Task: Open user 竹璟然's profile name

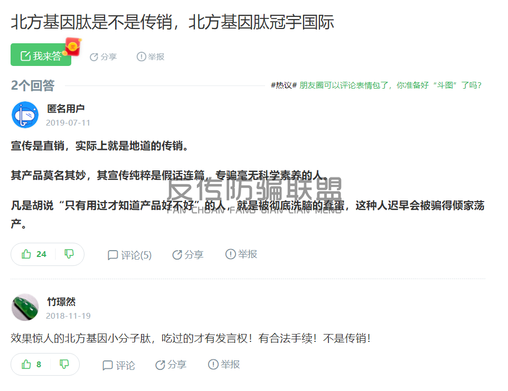Action: tap(61, 302)
